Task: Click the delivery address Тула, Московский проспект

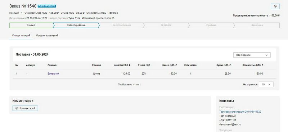Action: click(x=91, y=18)
